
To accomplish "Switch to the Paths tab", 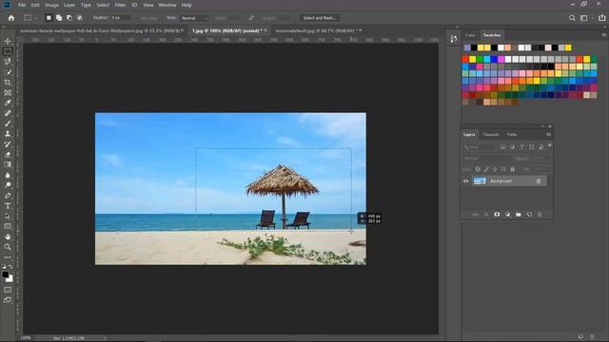I will (x=512, y=135).
